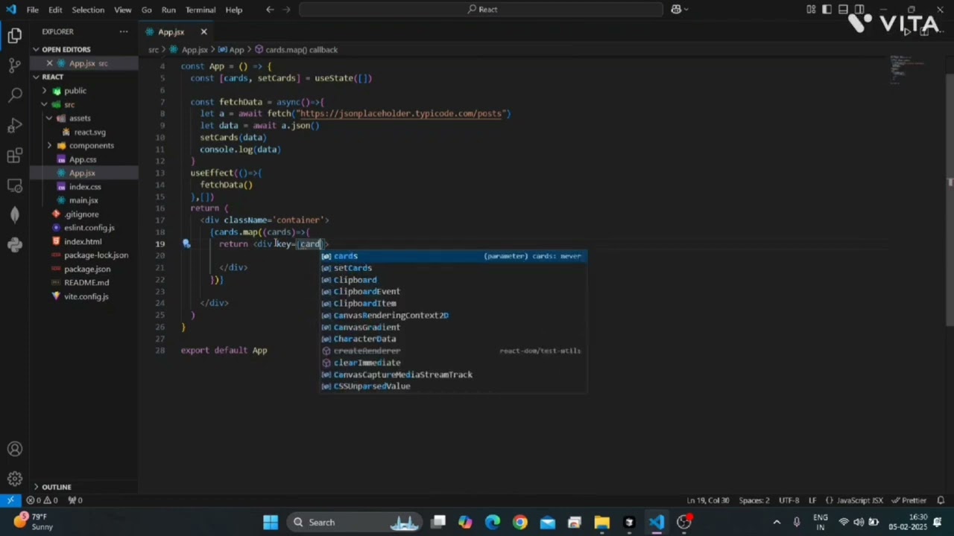Click the code minimap preview
Screen dimensions: 954x536
point(907,68)
